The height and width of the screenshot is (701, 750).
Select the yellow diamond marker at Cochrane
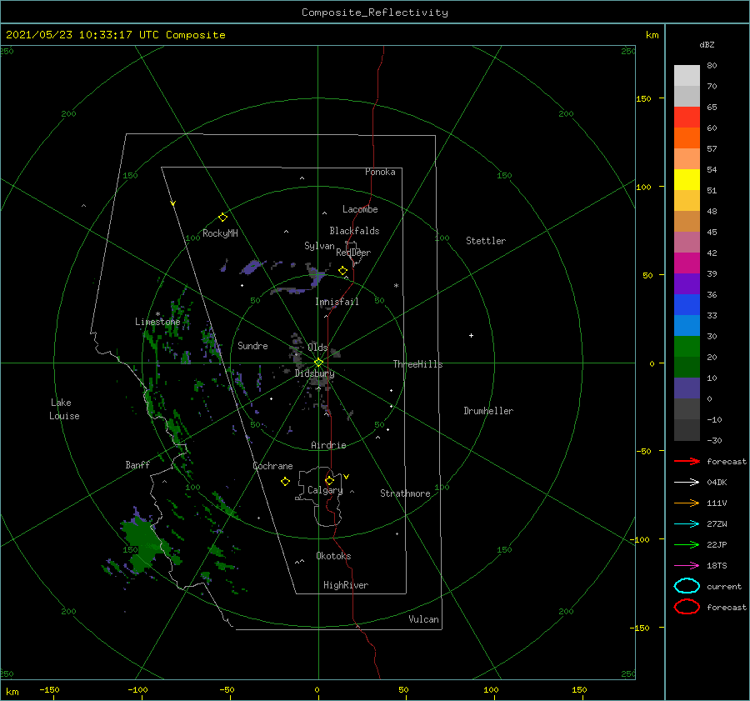[x=286, y=482]
